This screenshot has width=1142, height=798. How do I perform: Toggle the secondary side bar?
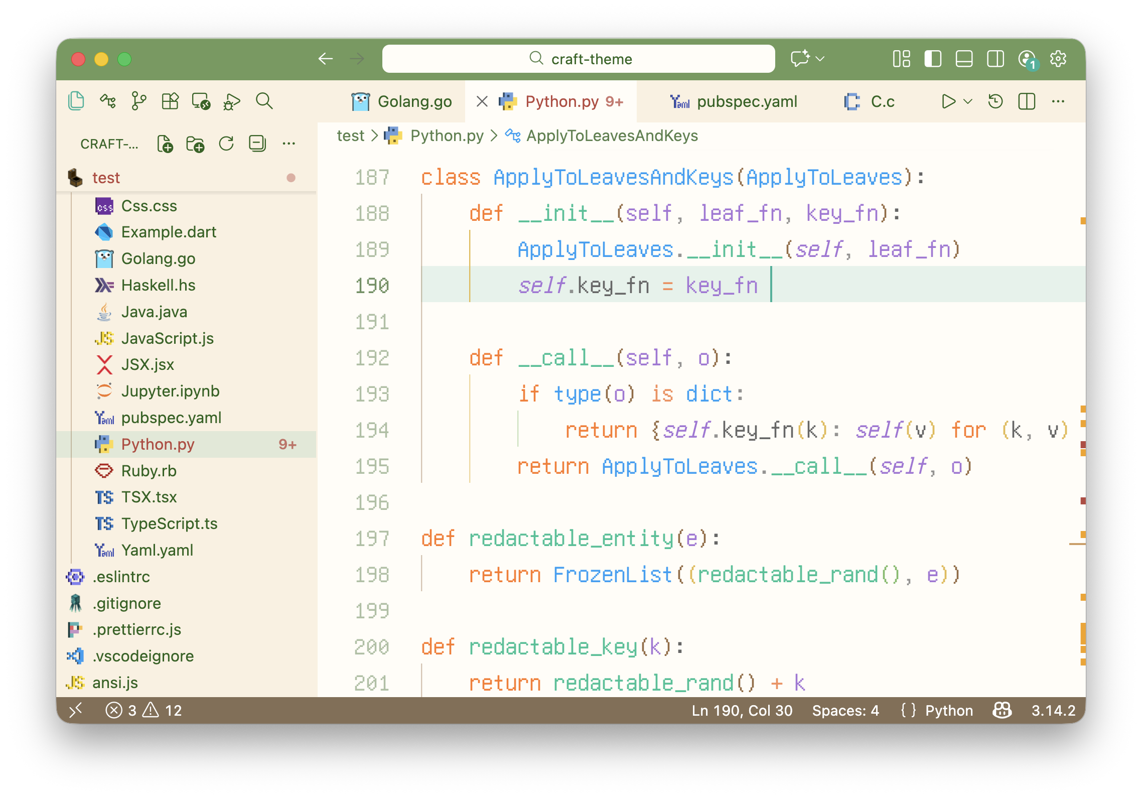click(995, 59)
